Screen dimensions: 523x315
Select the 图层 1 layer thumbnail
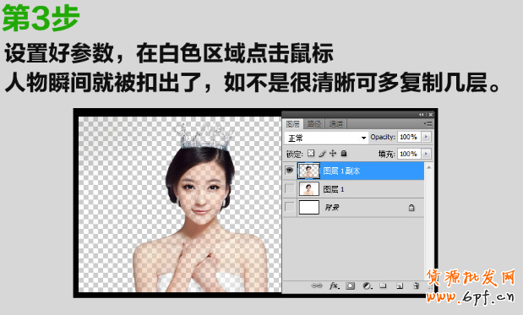click(309, 189)
